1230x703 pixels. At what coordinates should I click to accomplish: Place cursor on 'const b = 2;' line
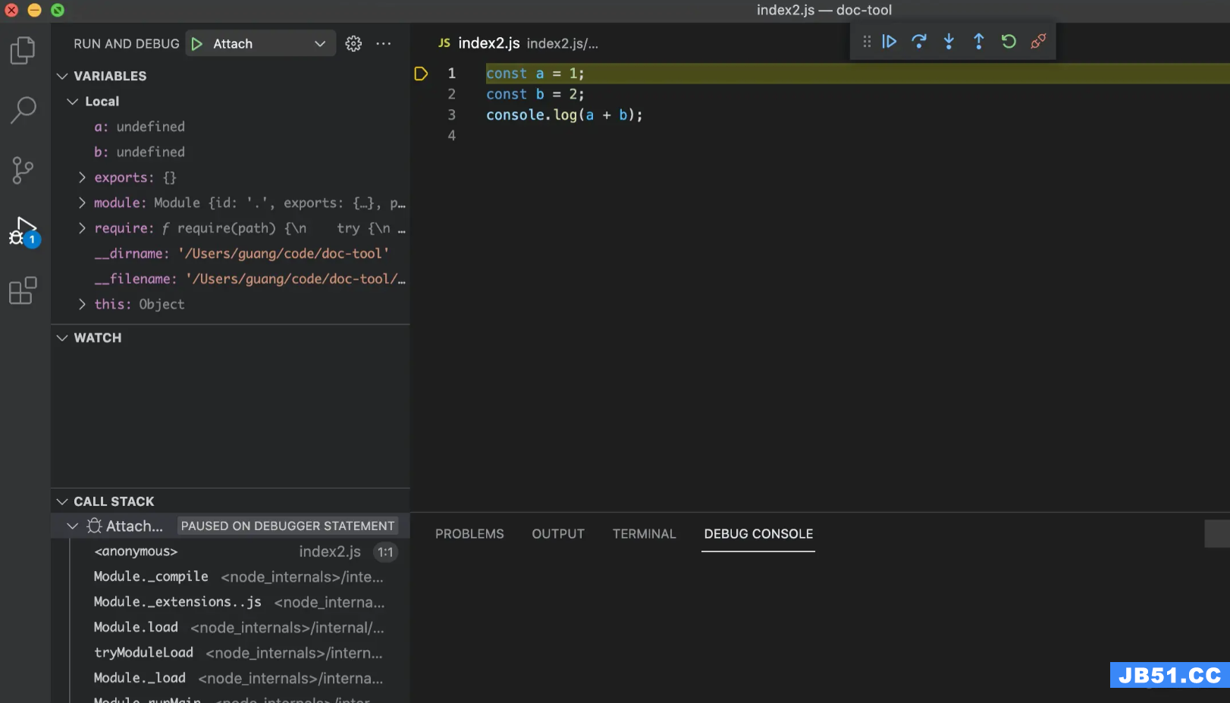[535, 94]
